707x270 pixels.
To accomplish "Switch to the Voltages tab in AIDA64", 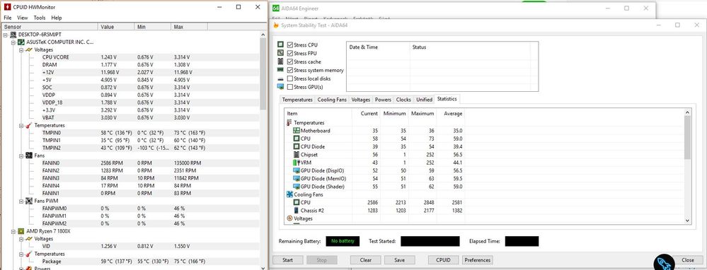I will (361, 100).
